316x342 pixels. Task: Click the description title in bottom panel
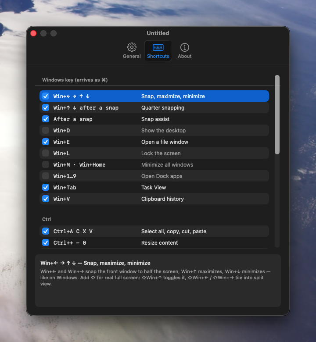(95, 263)
